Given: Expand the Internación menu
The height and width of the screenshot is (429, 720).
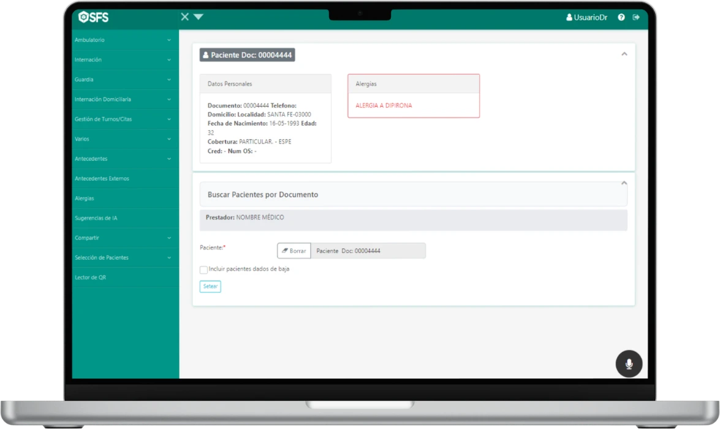Looking at the screenshot, I should pyautogui.click(x=126, y=59).
